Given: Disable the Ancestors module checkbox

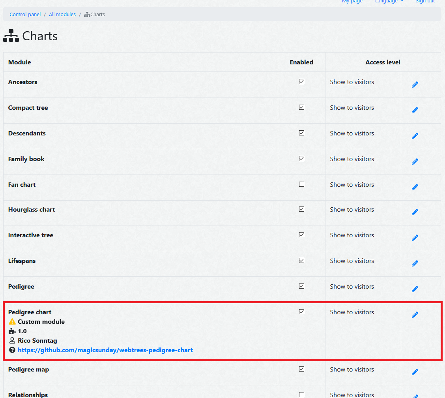Looking at the screenshot, I should [x=302, y=81].
